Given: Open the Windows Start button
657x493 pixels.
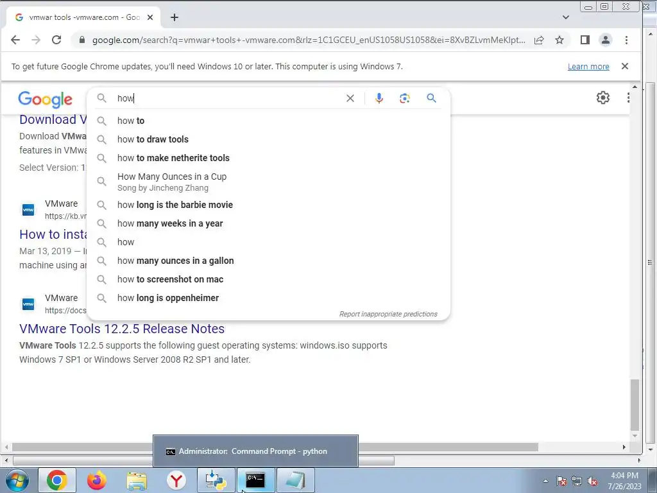Looking at the screenshot, I should click(x=17, y=480).
